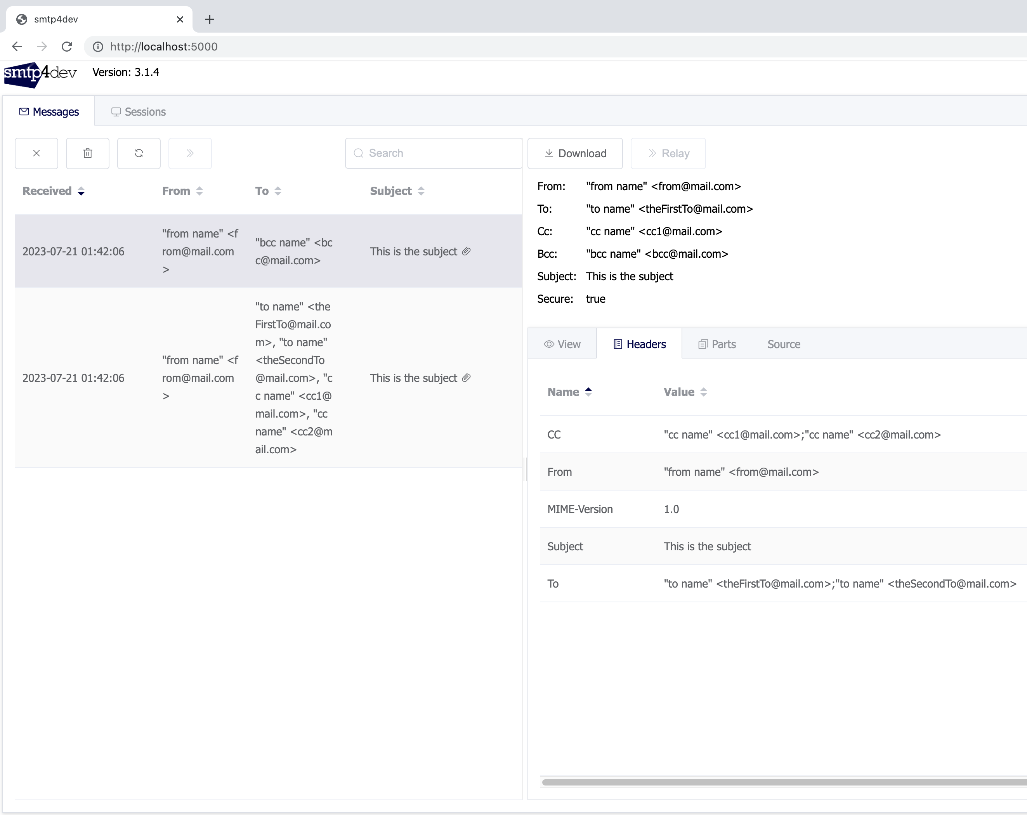Click the smtp4dev logo

[40, 74]
